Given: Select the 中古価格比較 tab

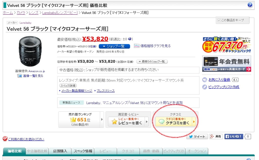Looking at the screenshot, I should (37, 151).
